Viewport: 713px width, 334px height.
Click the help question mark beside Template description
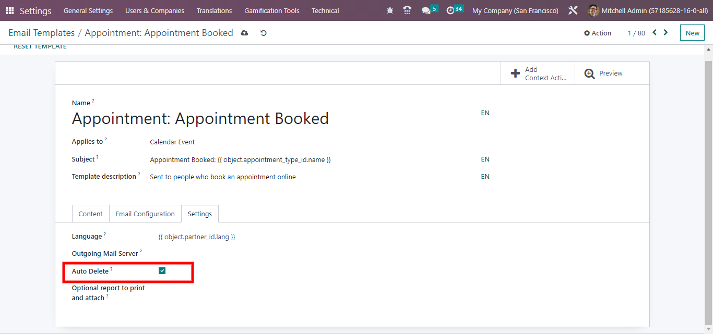point(139,175)
